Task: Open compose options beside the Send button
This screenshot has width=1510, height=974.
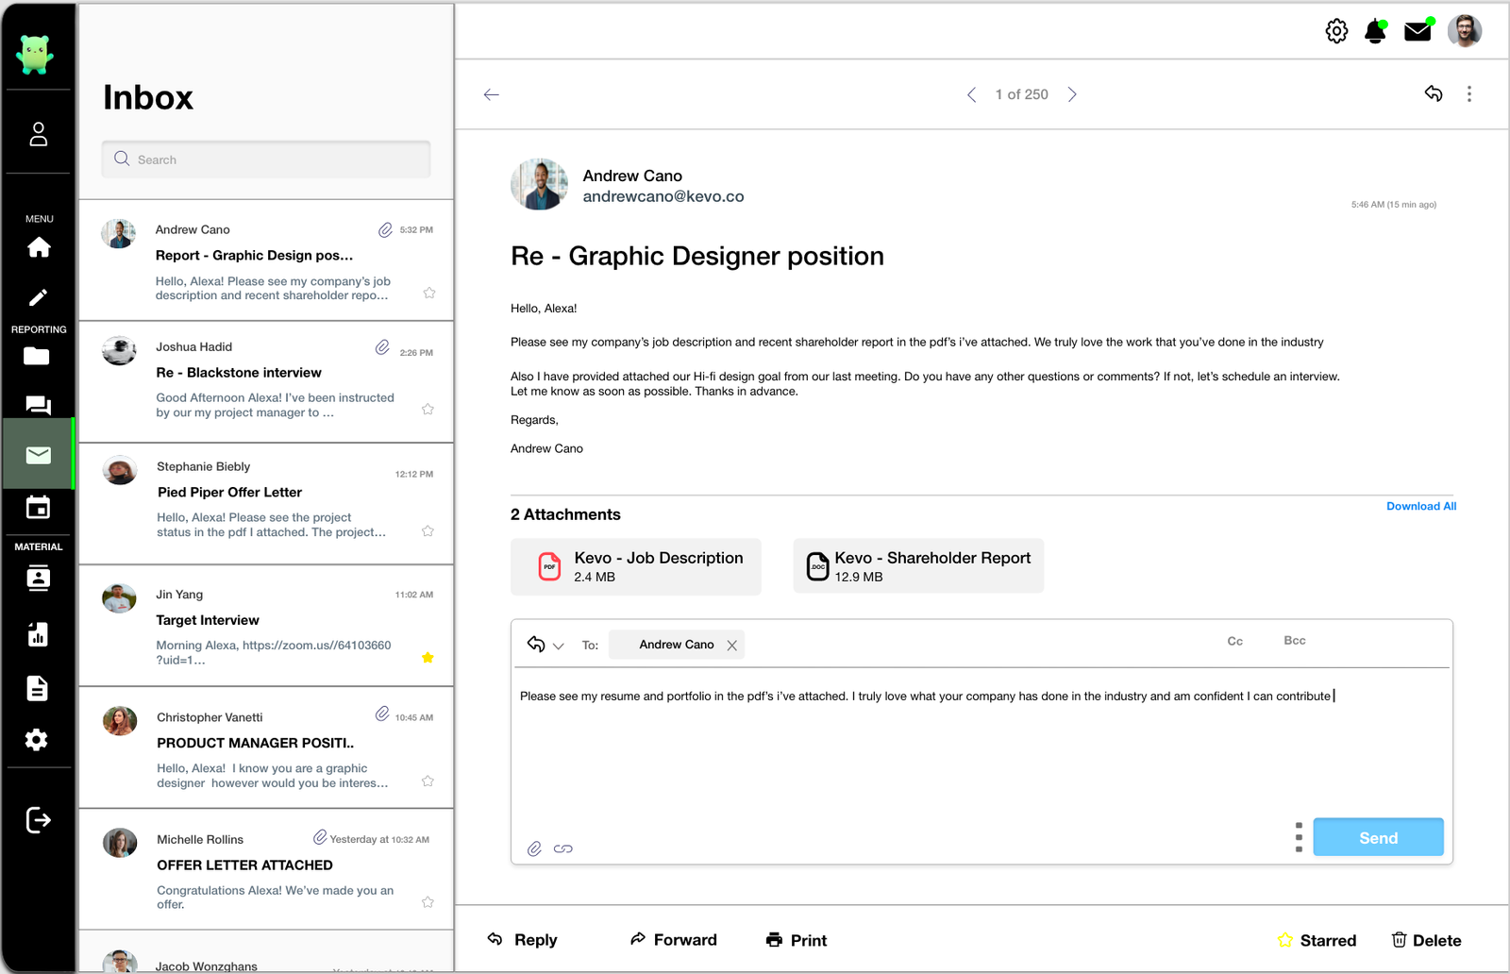Action: tap(1300, 836)
